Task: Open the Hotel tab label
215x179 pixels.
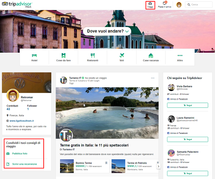Action: click(x=34, y=60)
